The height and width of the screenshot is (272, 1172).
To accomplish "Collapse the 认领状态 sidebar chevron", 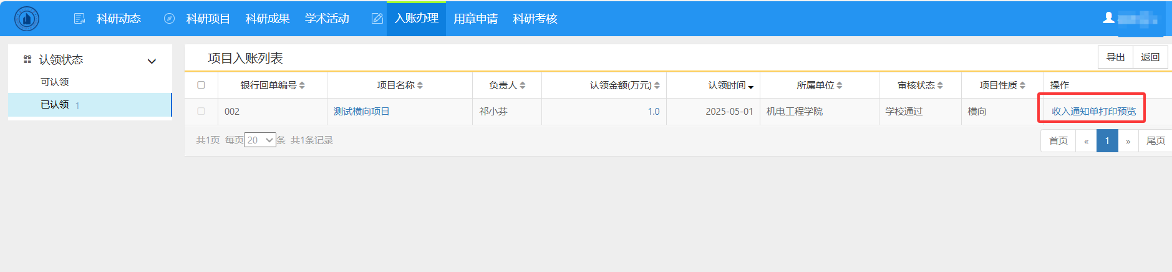I will [x=152, y=61].
